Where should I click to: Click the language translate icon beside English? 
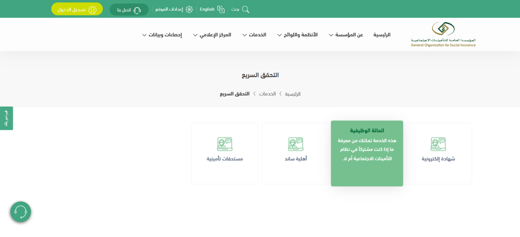coord(221,9)
